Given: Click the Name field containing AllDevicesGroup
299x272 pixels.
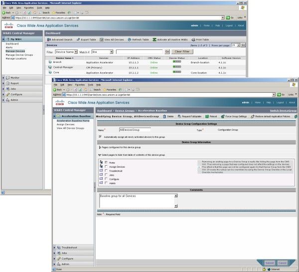Looking at the screenshot, I should [x=135, y=130].
